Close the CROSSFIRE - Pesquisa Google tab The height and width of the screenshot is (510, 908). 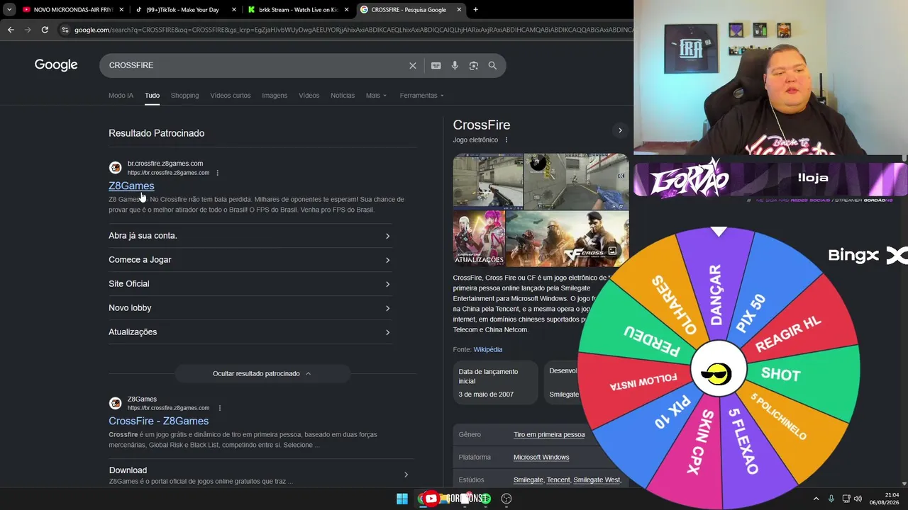pyautogui.click(x=459, y=10)
